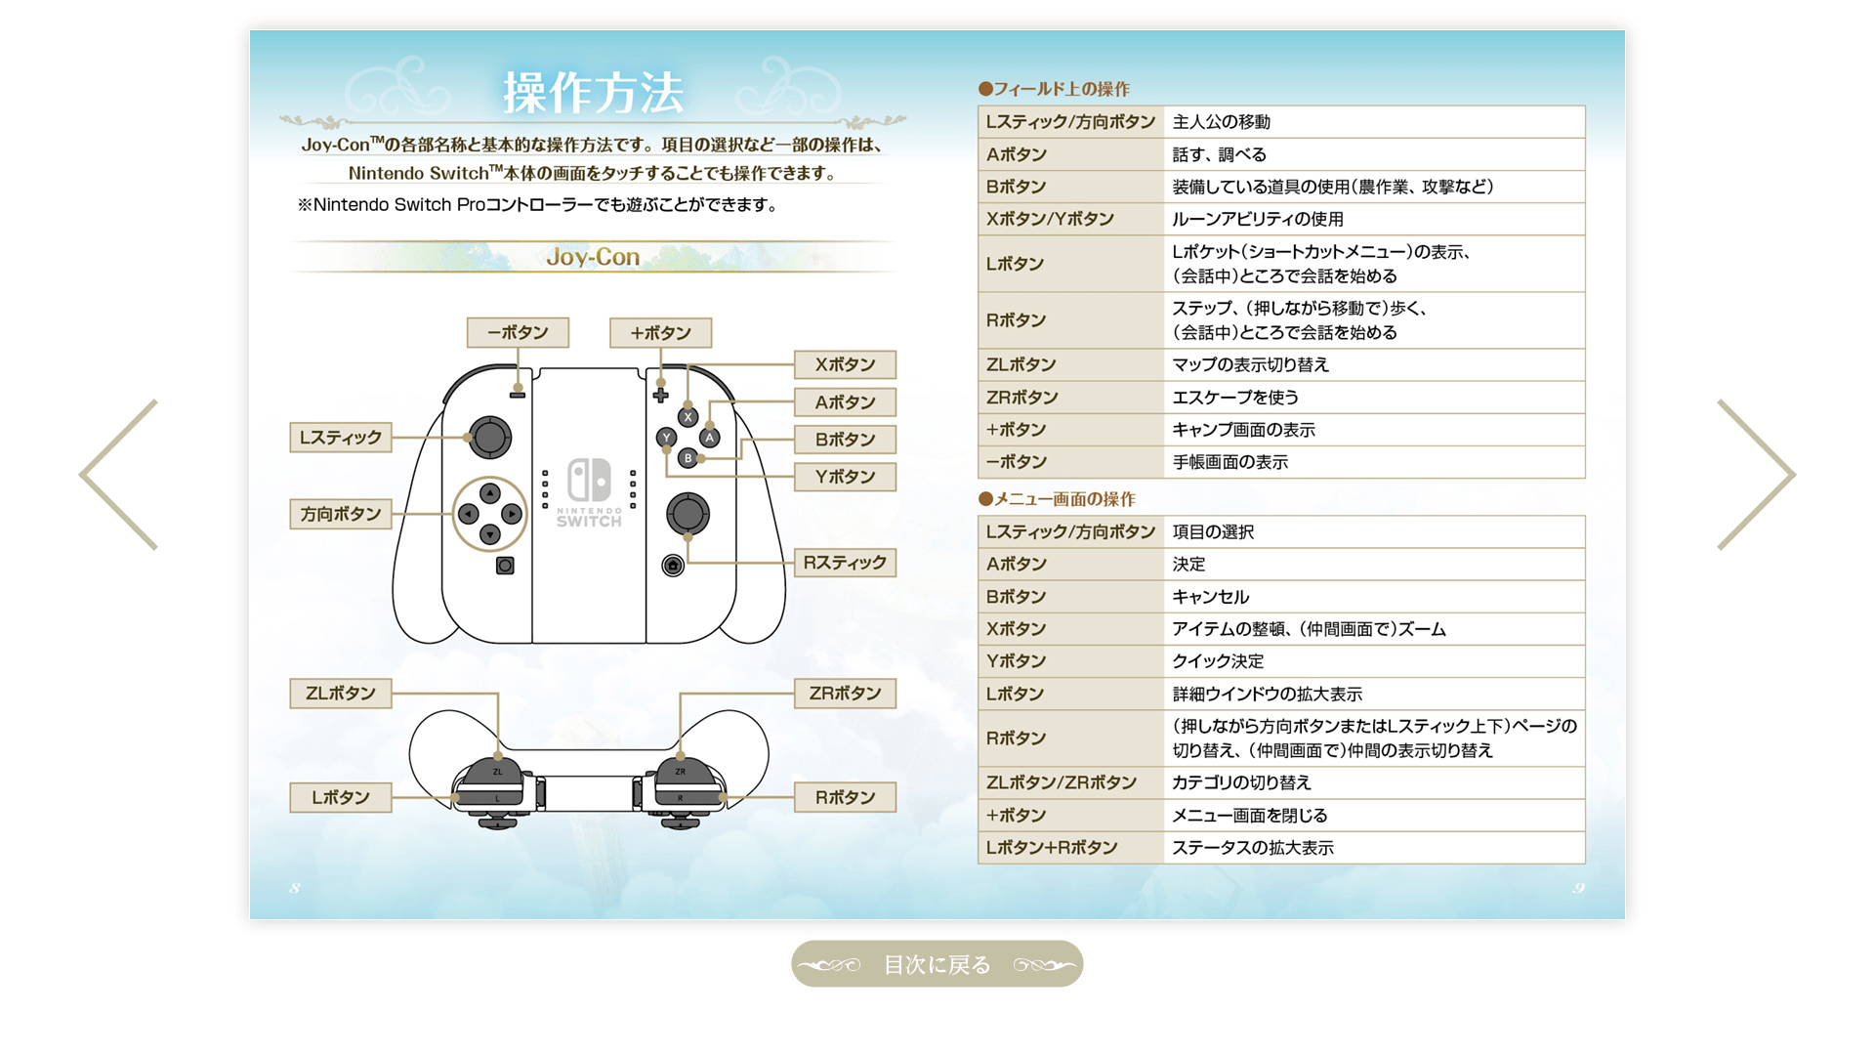The image size is (1875, 1055).
Task: Click the カテゴリの切り替え cell
Action: (1374, 782)
